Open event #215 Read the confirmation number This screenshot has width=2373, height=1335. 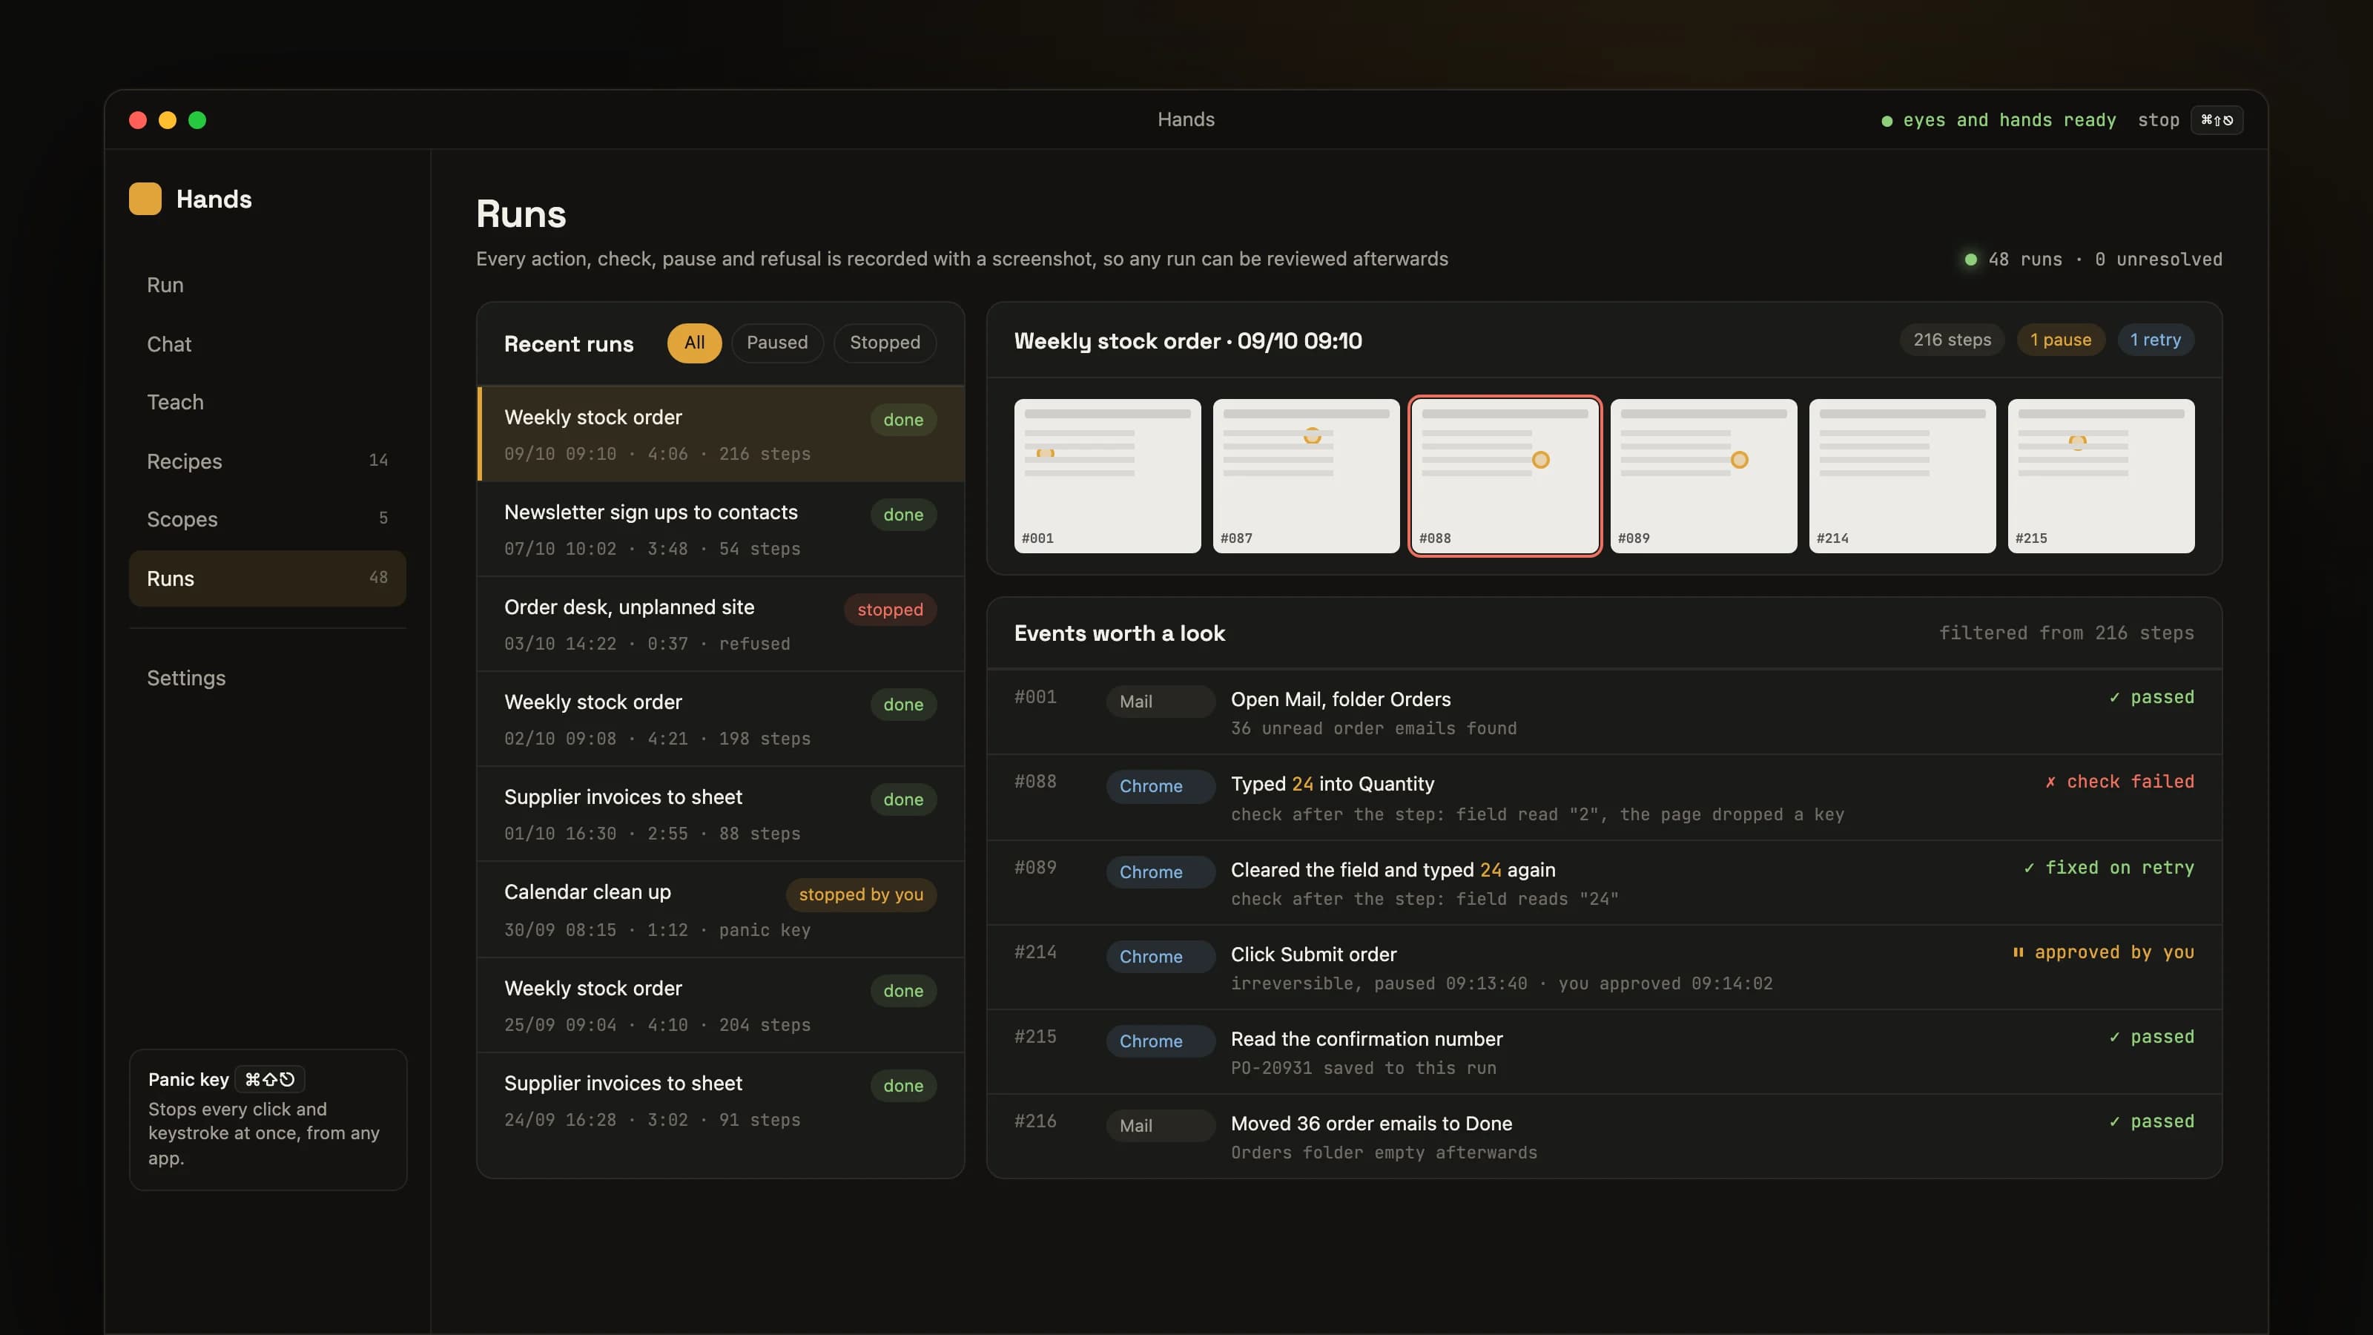point(1604,1052)
